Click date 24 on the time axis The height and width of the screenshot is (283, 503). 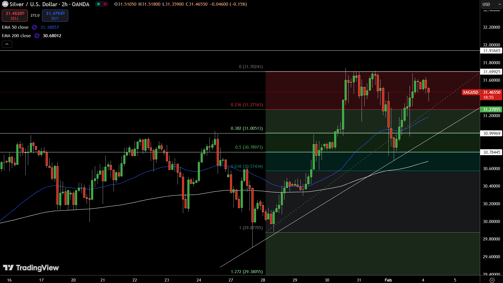[199, 280]
